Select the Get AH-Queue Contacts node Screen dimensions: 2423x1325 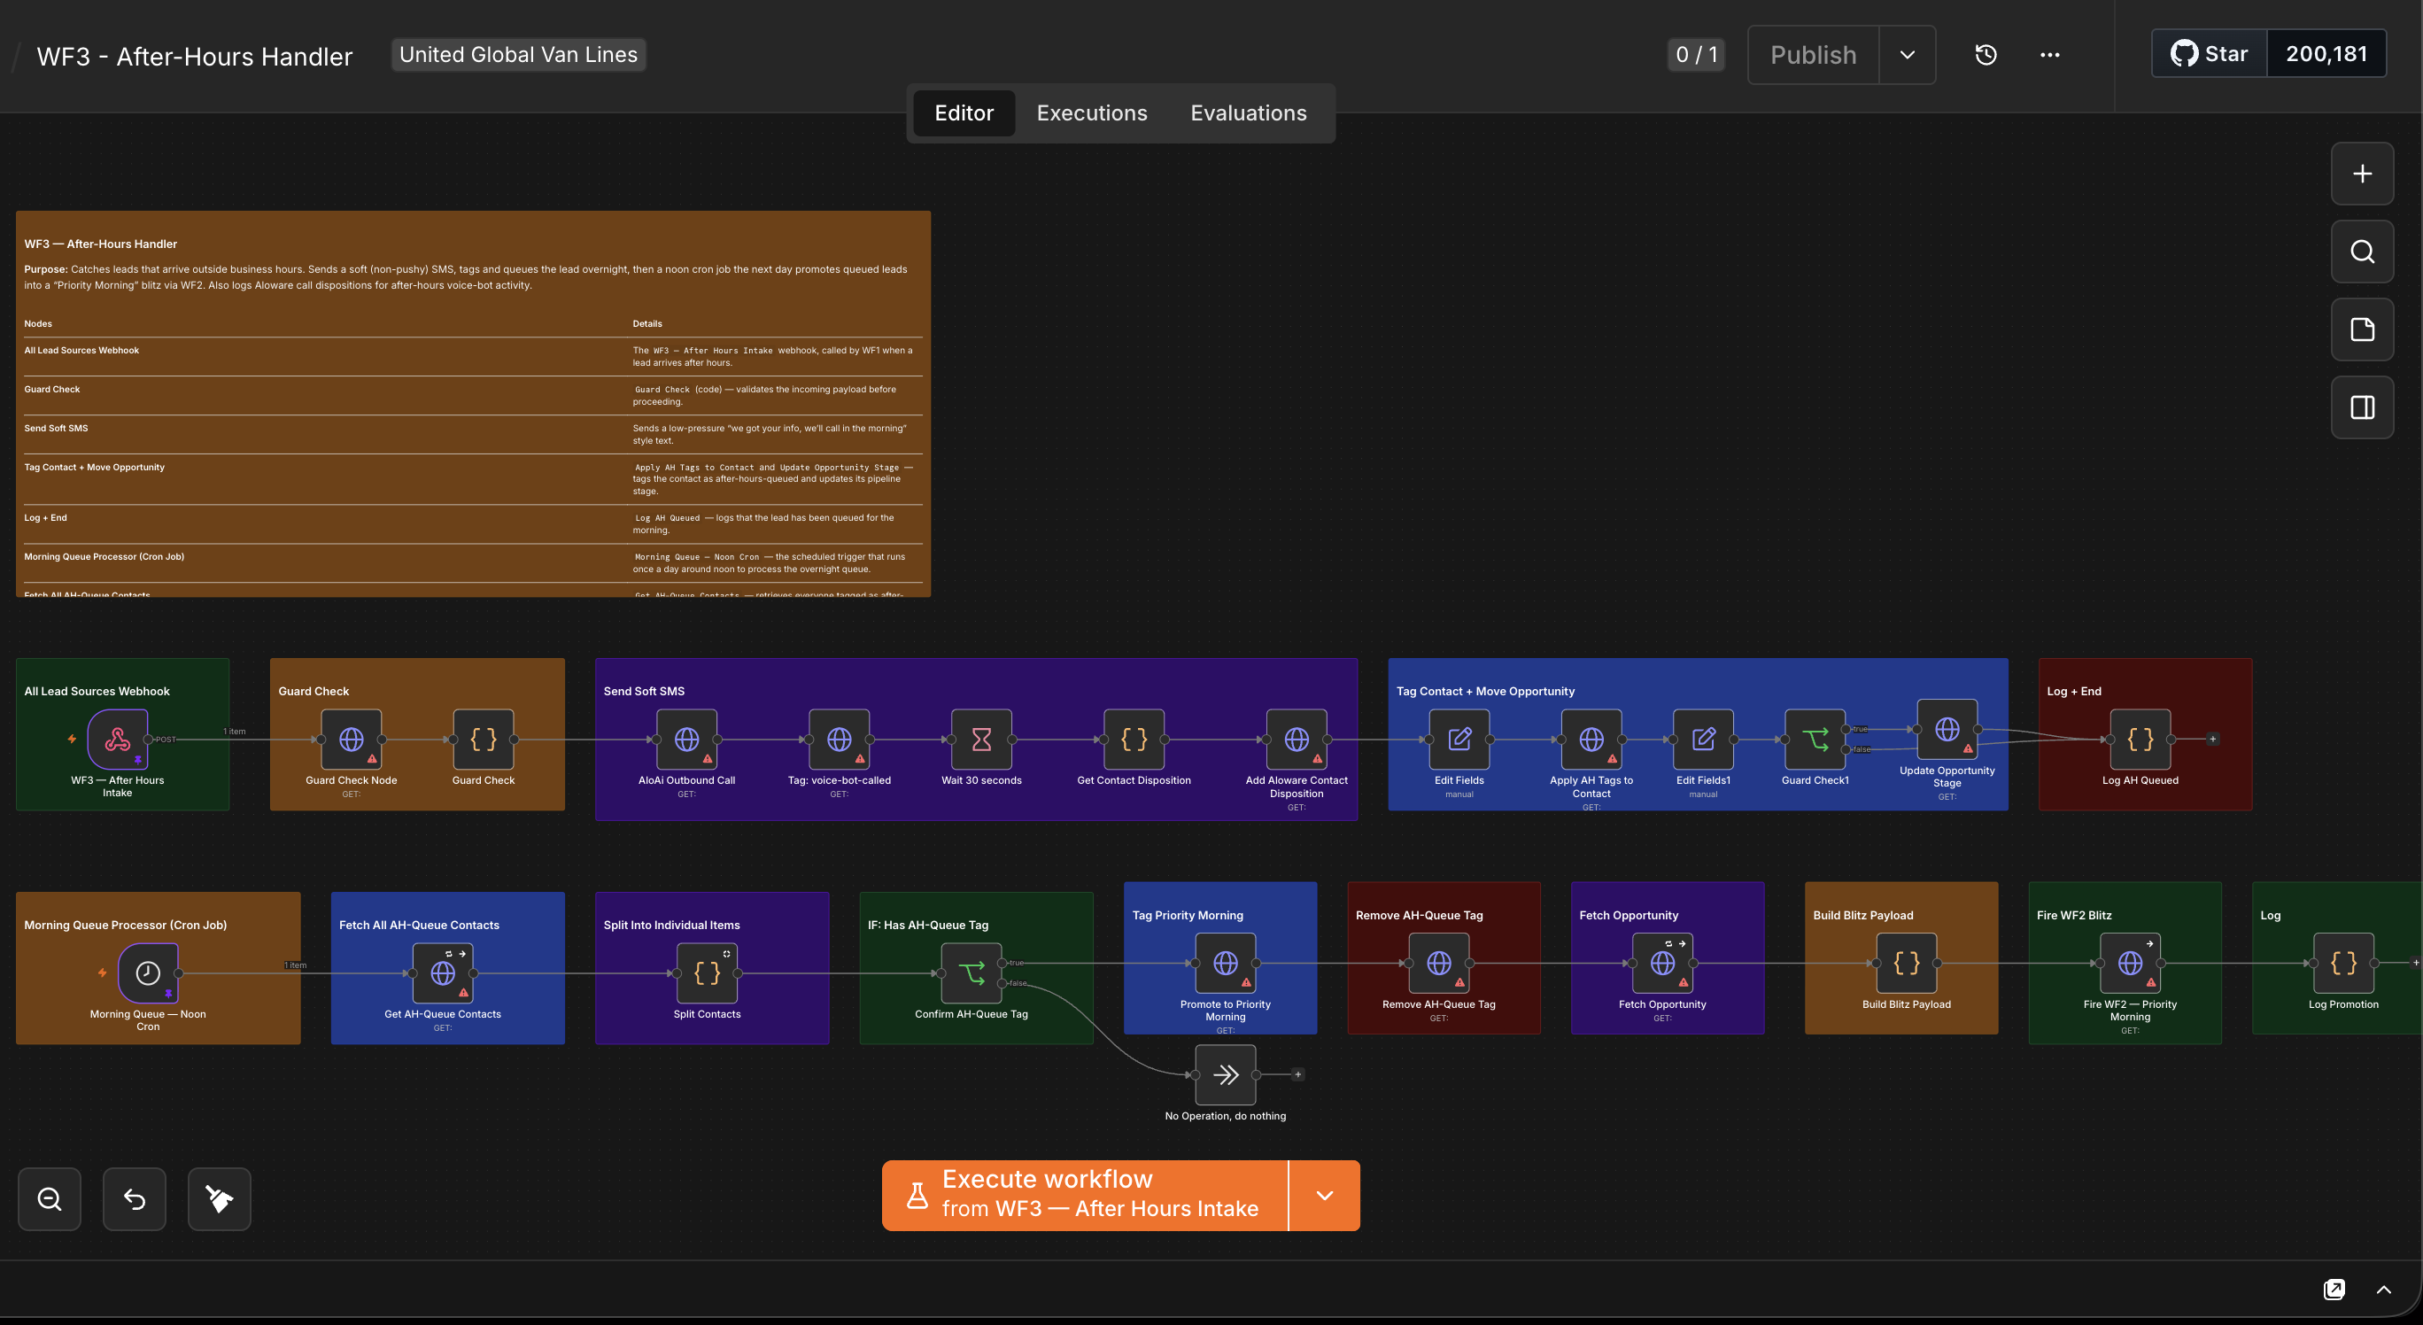click(x=442, y=973)
